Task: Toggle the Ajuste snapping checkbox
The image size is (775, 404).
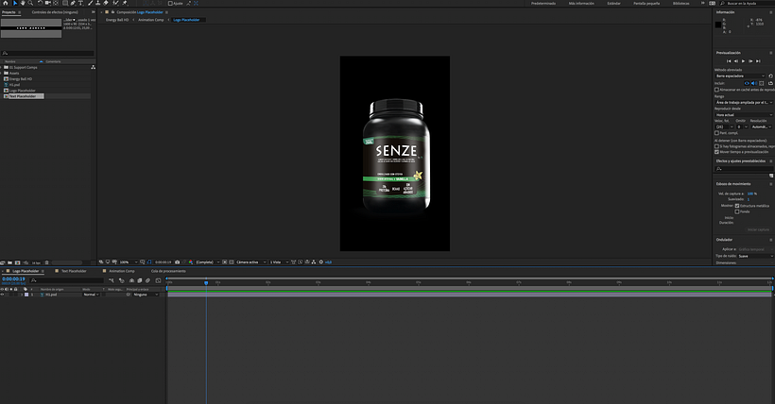Action: (x=170, y=3)
